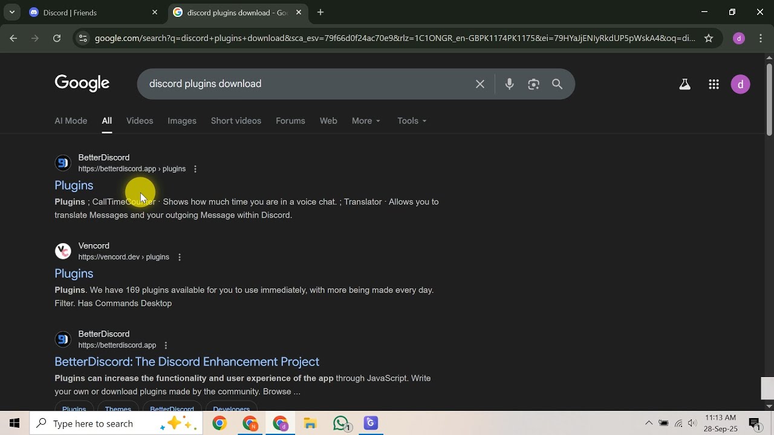The width and height of the screenshot is (774, 435).
Task: Switch to Web results
Action: click(x=328, y=121)
